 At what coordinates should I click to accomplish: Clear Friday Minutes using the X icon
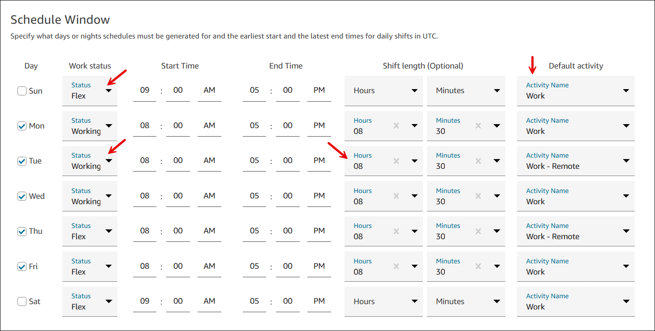click(x=478, y=267)
